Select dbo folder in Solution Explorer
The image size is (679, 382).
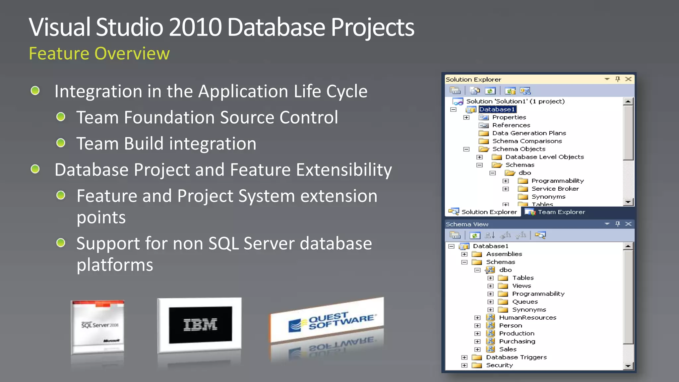click(525, 173)
